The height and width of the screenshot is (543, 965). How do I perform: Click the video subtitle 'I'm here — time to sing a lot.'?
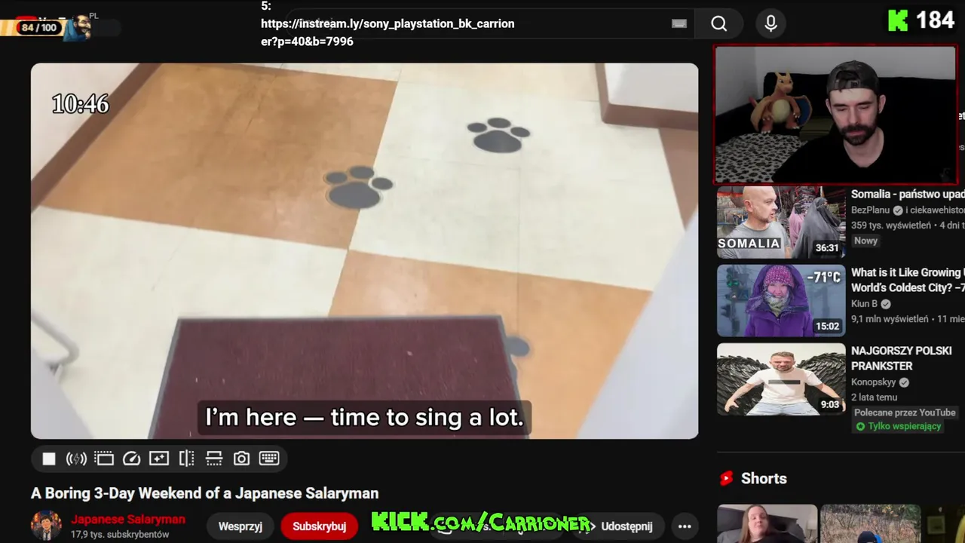(x=364, y=418)
